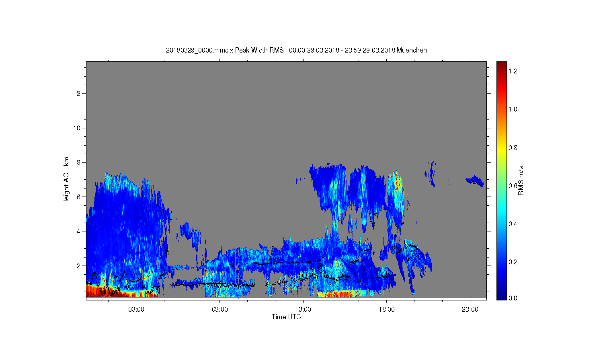The image size is (603, 361).
Task: Click the 'Height AGL km' axis label
Action: coord(66,180)
